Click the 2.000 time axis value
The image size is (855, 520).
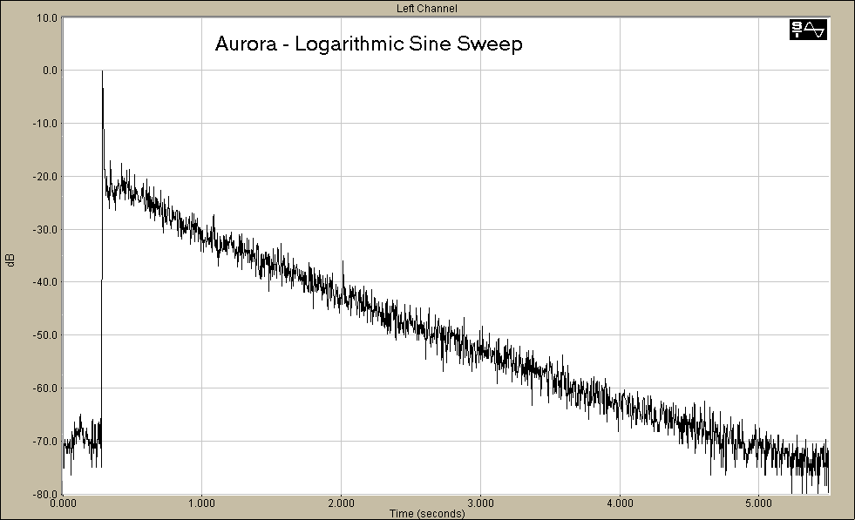[x=342, y=503]
